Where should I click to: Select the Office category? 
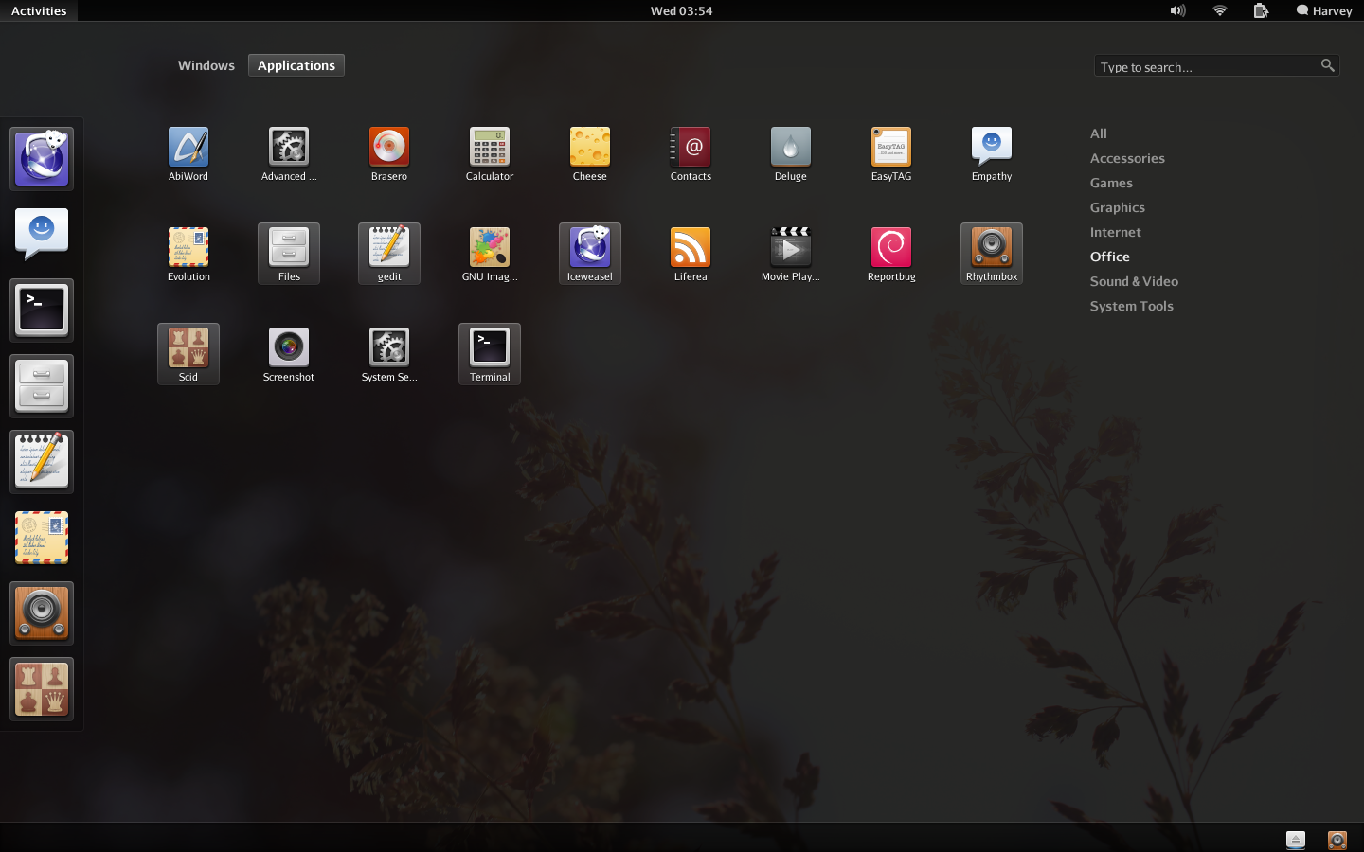click(x=1110, y=257)
